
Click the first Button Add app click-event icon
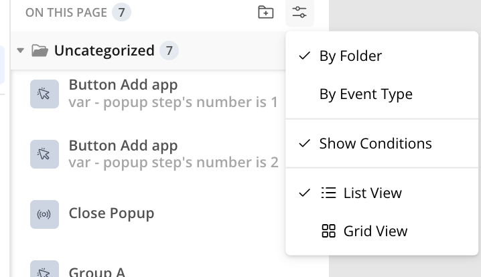point(44,94)
